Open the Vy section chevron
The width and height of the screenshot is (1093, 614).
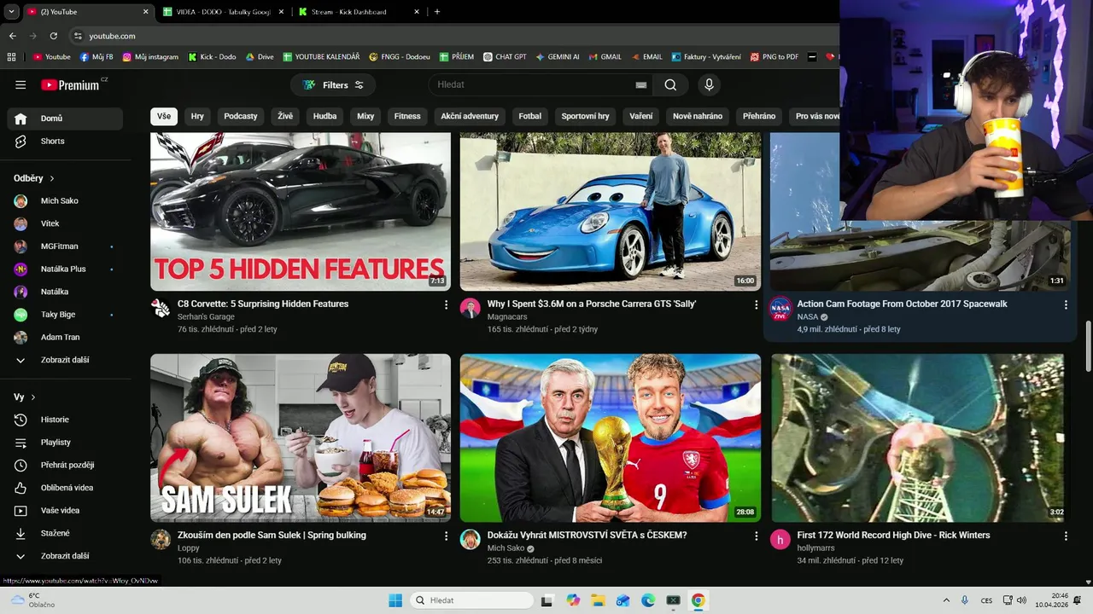coord(33,397)
